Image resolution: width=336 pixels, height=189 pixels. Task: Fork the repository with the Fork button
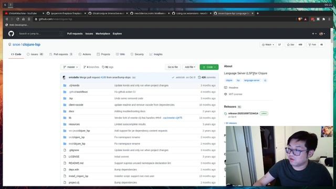[312, 45]
